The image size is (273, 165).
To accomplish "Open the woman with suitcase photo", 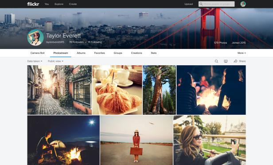I will (136, 140).
